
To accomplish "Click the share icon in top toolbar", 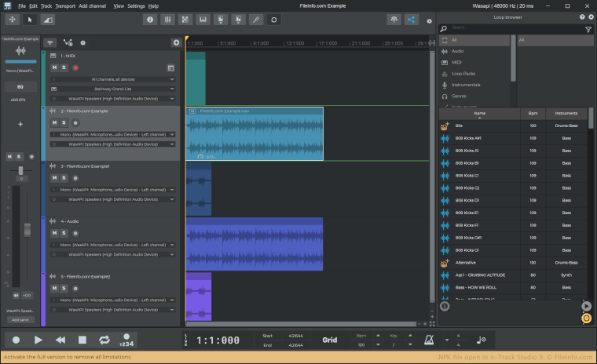I will (x=412, y=19).
